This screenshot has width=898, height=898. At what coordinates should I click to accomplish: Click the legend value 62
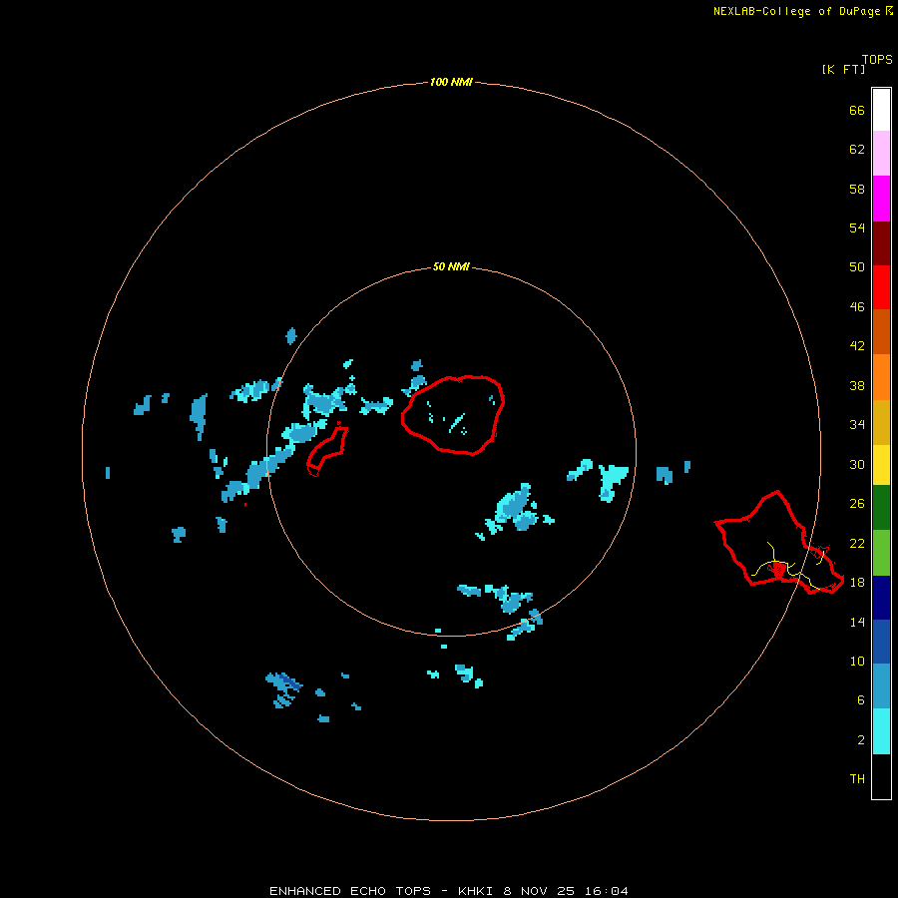(x=857, y=149)
